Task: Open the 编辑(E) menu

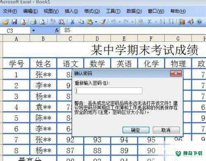Action: (x=30, y=11)
